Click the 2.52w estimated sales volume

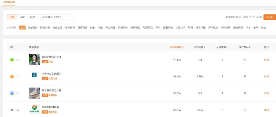[200, 76]
